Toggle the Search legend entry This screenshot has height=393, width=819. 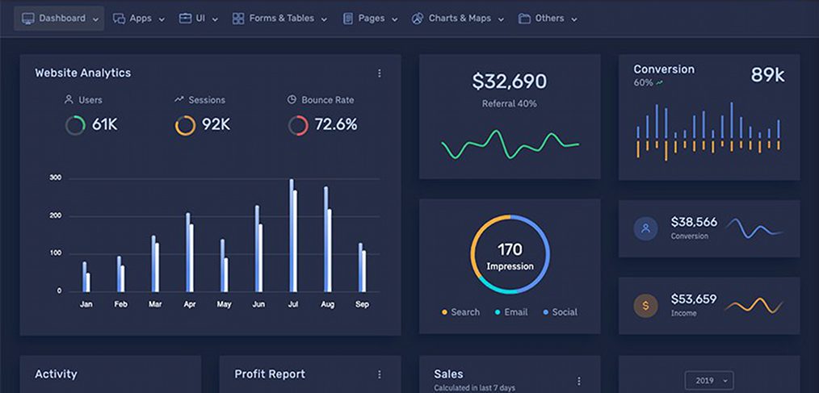click(460, 312)
